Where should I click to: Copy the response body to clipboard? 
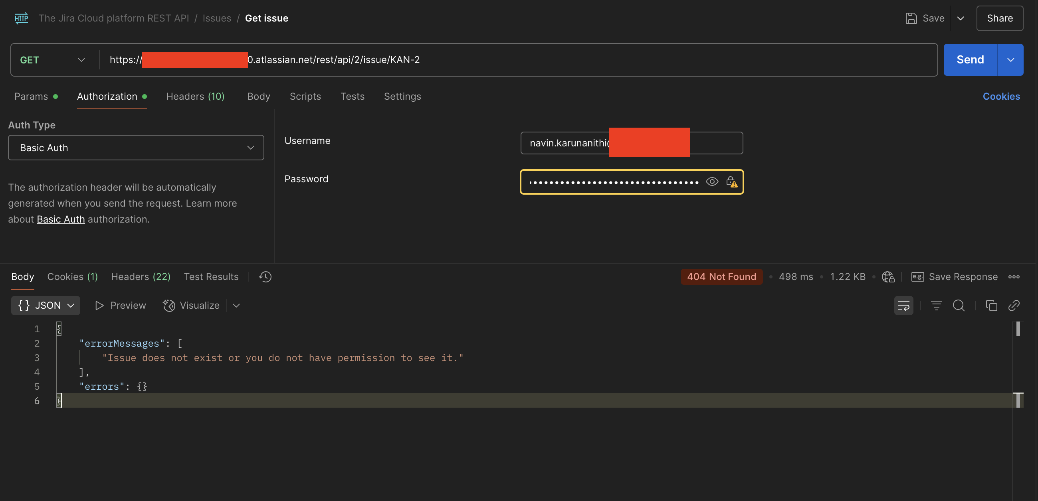991,306
